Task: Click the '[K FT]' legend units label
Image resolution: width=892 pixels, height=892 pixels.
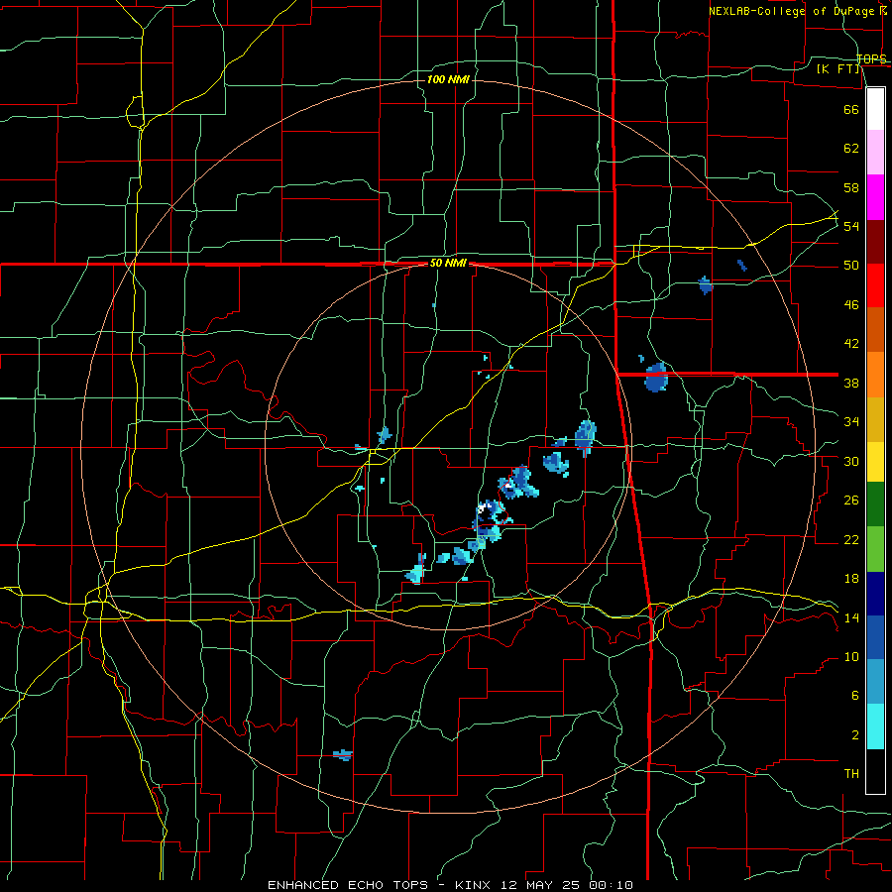Action: [x=837, y=68]
